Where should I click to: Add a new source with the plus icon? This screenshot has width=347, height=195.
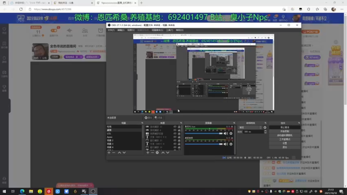[148, 153]
